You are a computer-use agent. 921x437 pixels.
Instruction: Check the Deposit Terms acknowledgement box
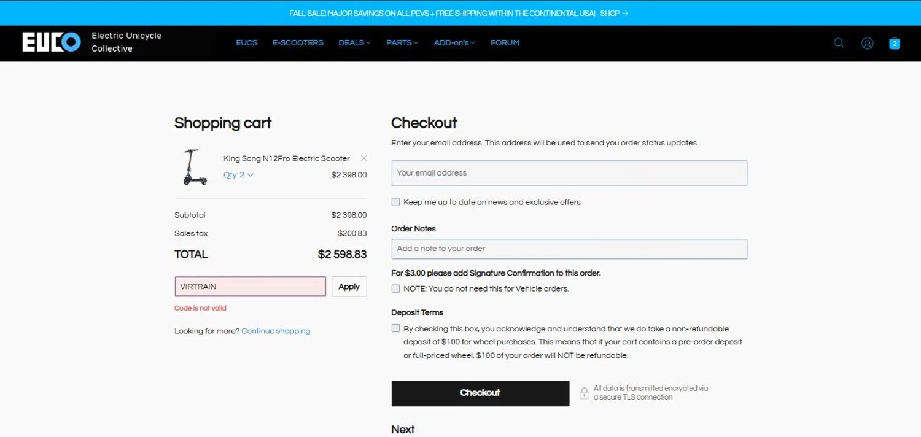[395, 328]
